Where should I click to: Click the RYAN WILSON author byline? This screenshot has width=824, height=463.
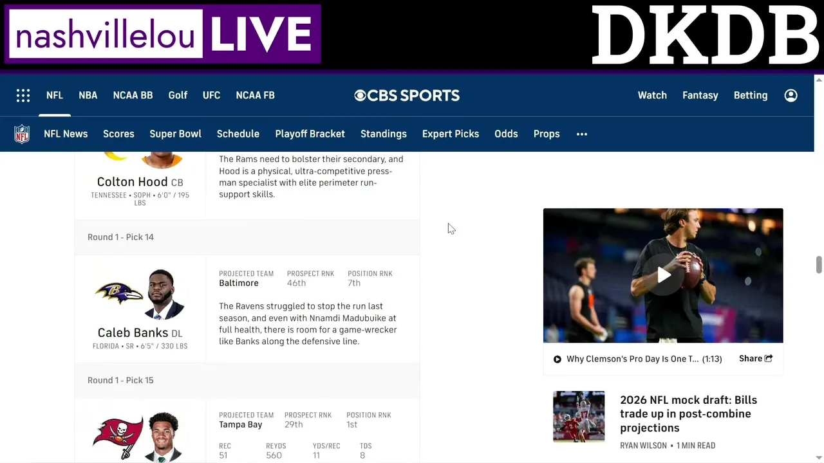(643, 445)
